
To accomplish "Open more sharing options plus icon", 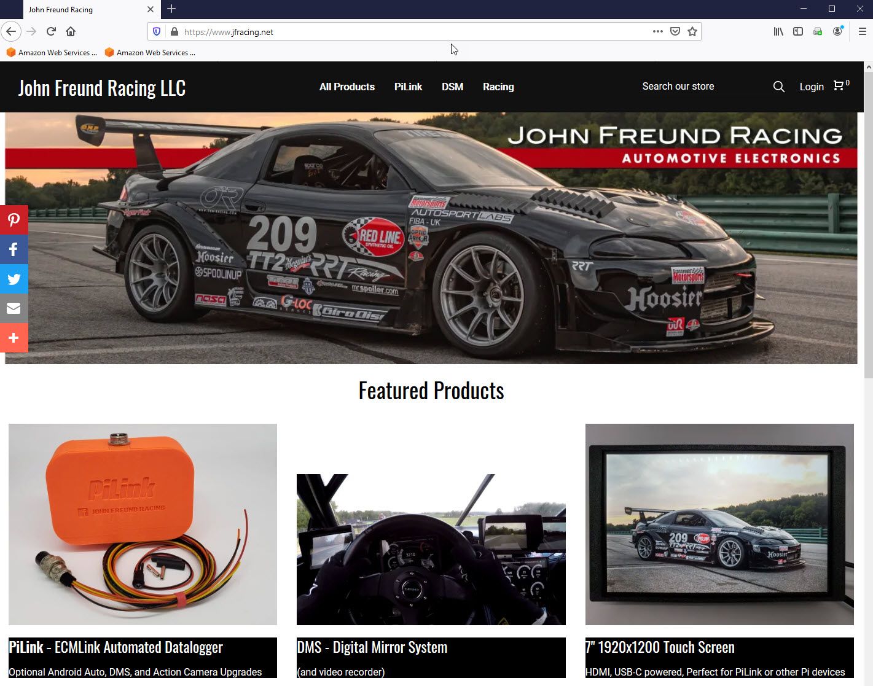I will (14, 338).
